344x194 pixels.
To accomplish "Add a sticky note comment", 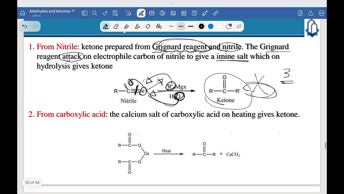I will [194, 13].
